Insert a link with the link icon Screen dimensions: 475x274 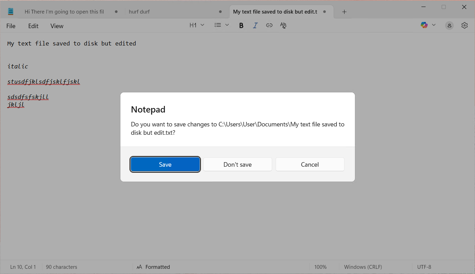click(x=269, y=25)
